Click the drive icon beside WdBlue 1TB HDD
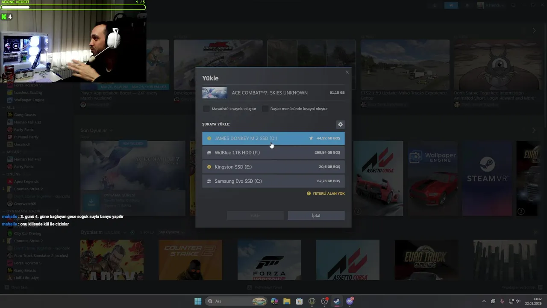This screenshot has height=308, width=547. (x=209, y=153)
